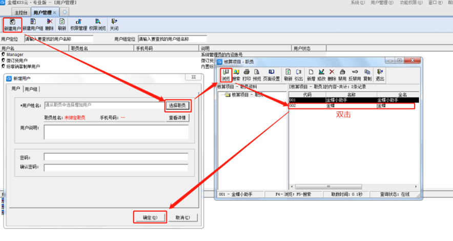Screen dimensions: 453x241
Task: Click the 打印 icon in the 职员 window
Action: (246, 75)
